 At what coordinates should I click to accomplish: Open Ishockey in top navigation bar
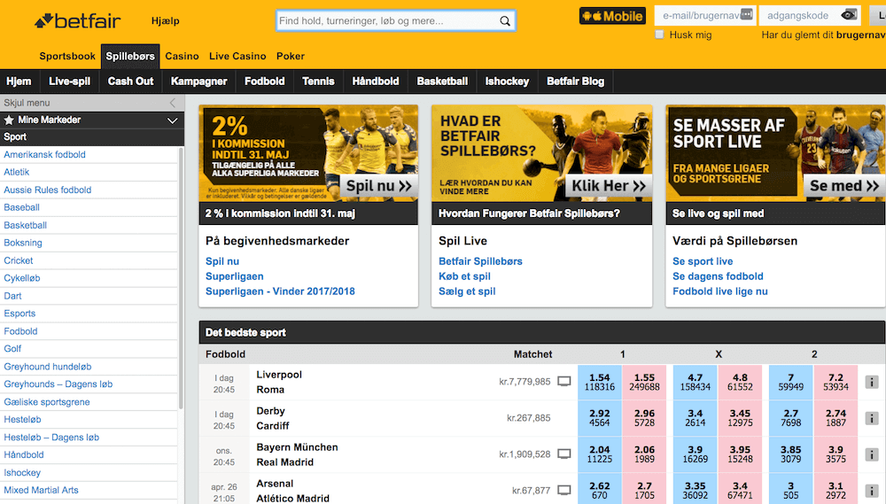tap(507, 81)
